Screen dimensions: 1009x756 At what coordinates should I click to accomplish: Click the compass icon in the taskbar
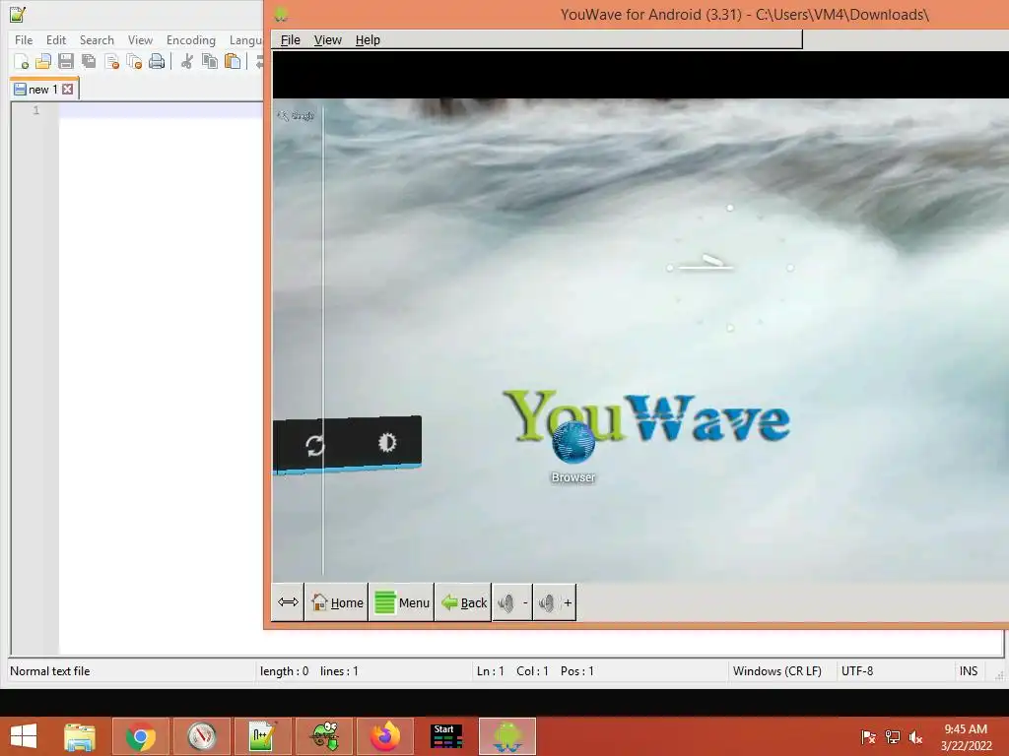point(202,736)
